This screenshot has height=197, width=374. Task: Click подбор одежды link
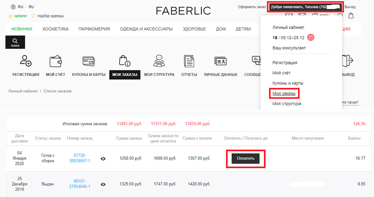point(50,16)
